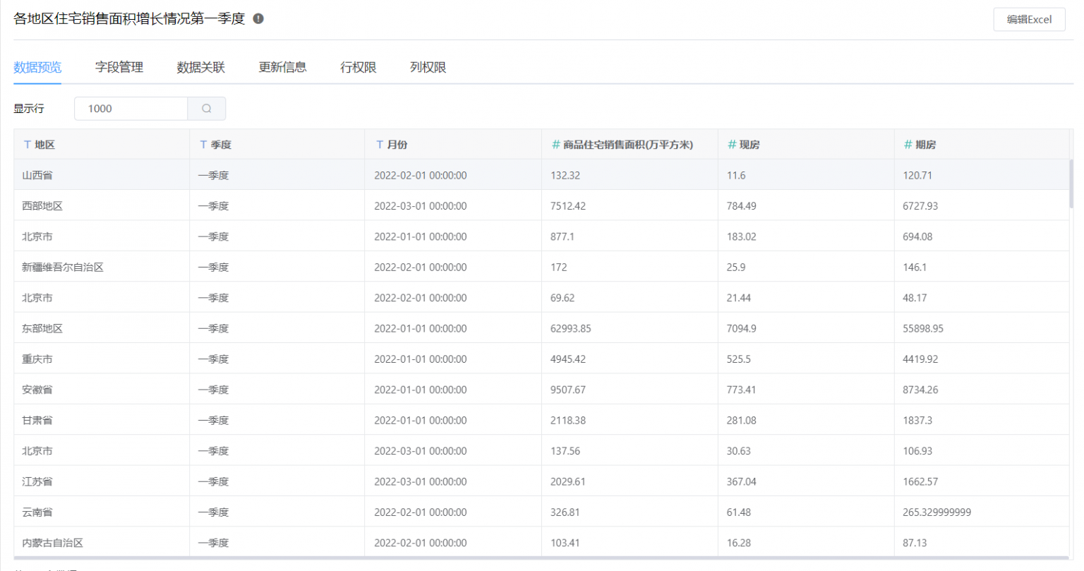Switch to the 字段管理 tab
The height and width of the screenshot is (571, 1084).
(x=119, y=68)
